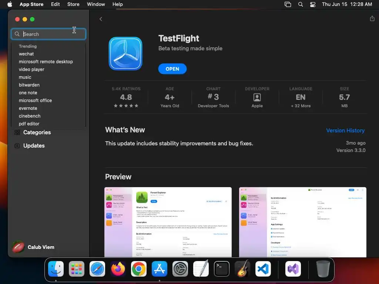Open second TestFlight preview screenshot

pyautogui.click(x=303, y=222)
